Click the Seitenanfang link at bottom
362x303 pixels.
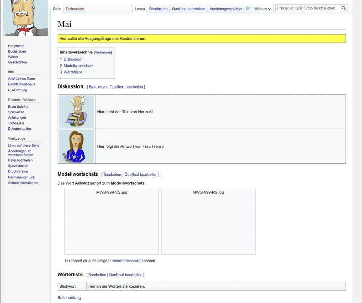[69, 298]
